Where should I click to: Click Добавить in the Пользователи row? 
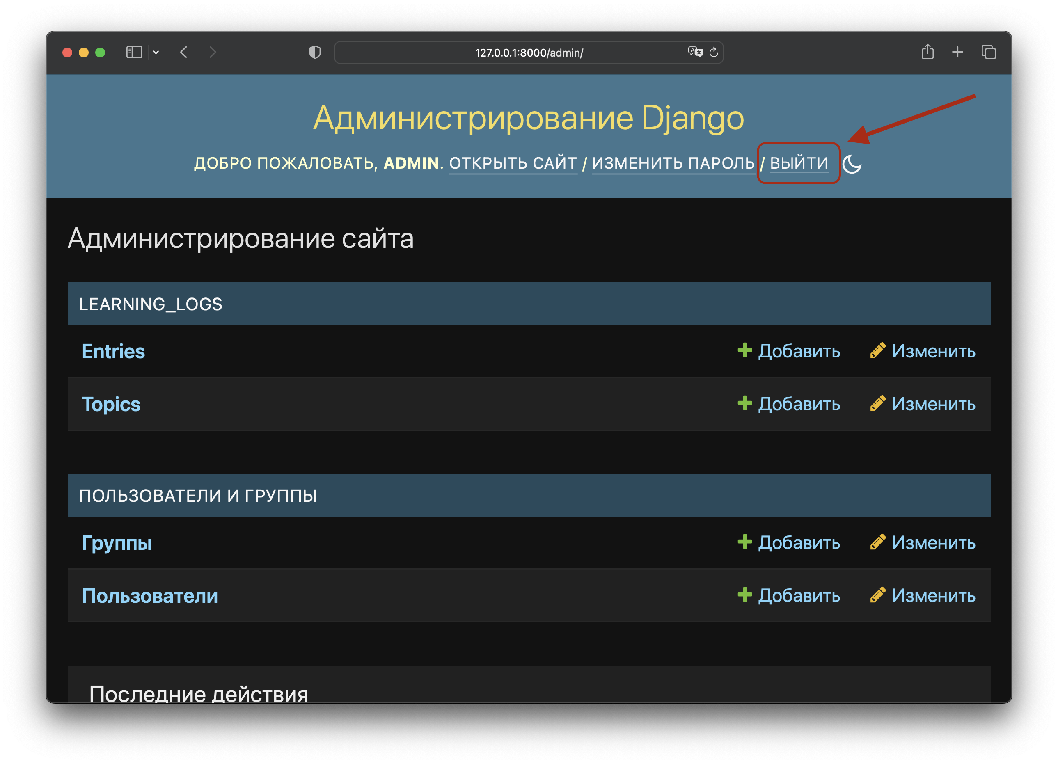(x=799, y=596)
